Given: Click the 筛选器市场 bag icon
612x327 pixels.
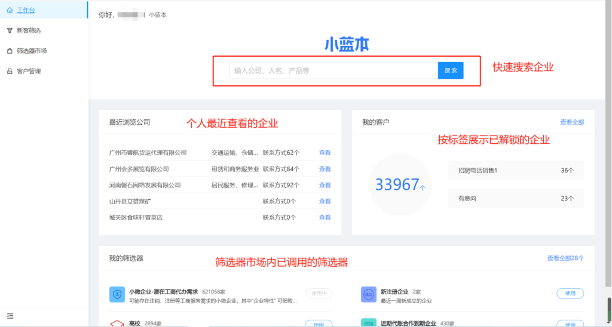Looking at the screenshot, I should pyautogui.click(x=10, y=51).
